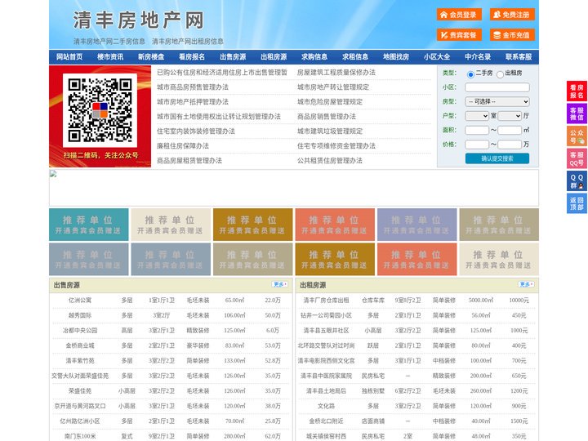
Task: Open the 楼市资讯 navigation item
Action: pyautogui.click(x=110, y=57)
